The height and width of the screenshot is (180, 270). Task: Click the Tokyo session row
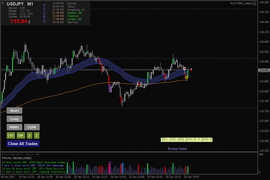point(64,6)
